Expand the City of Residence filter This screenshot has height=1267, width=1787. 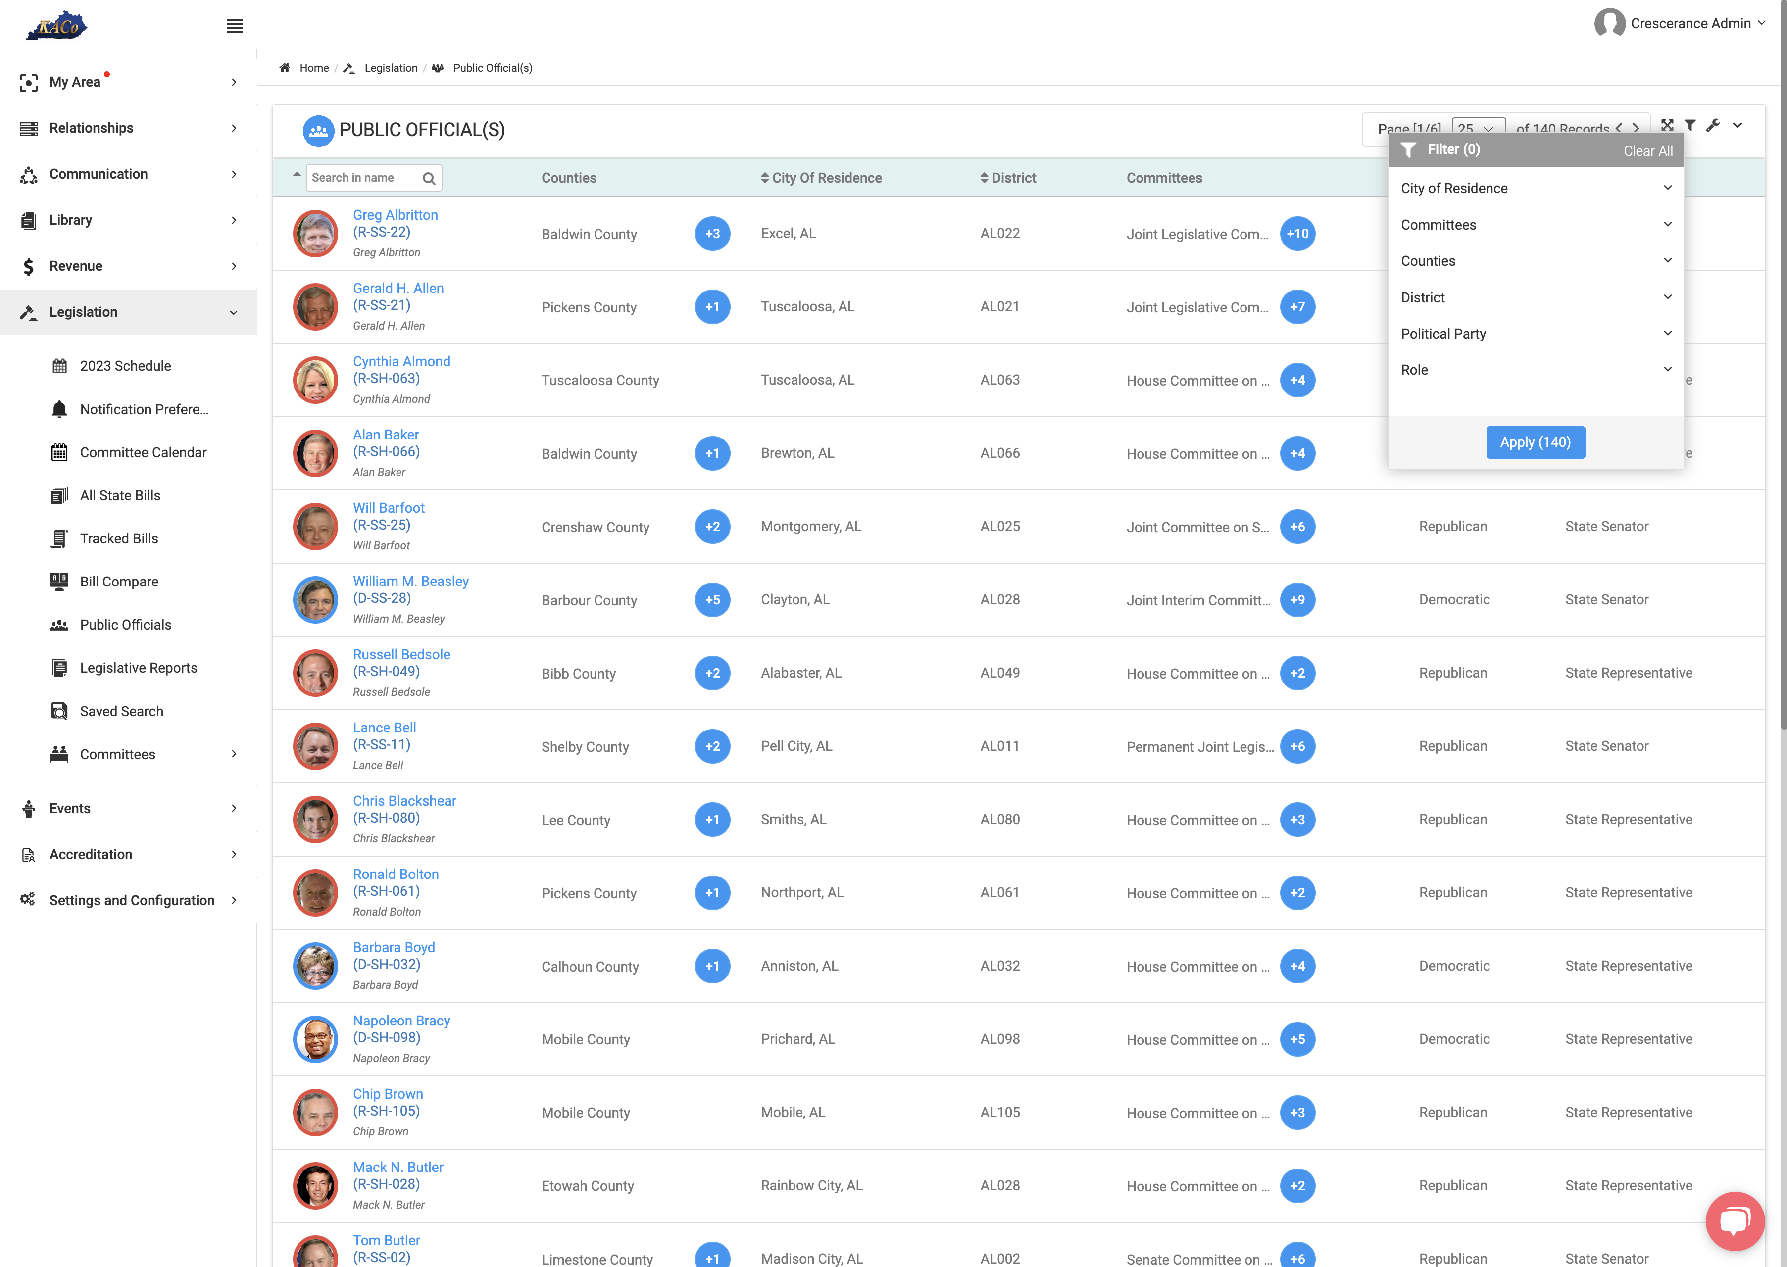(x=1535, y=188)
